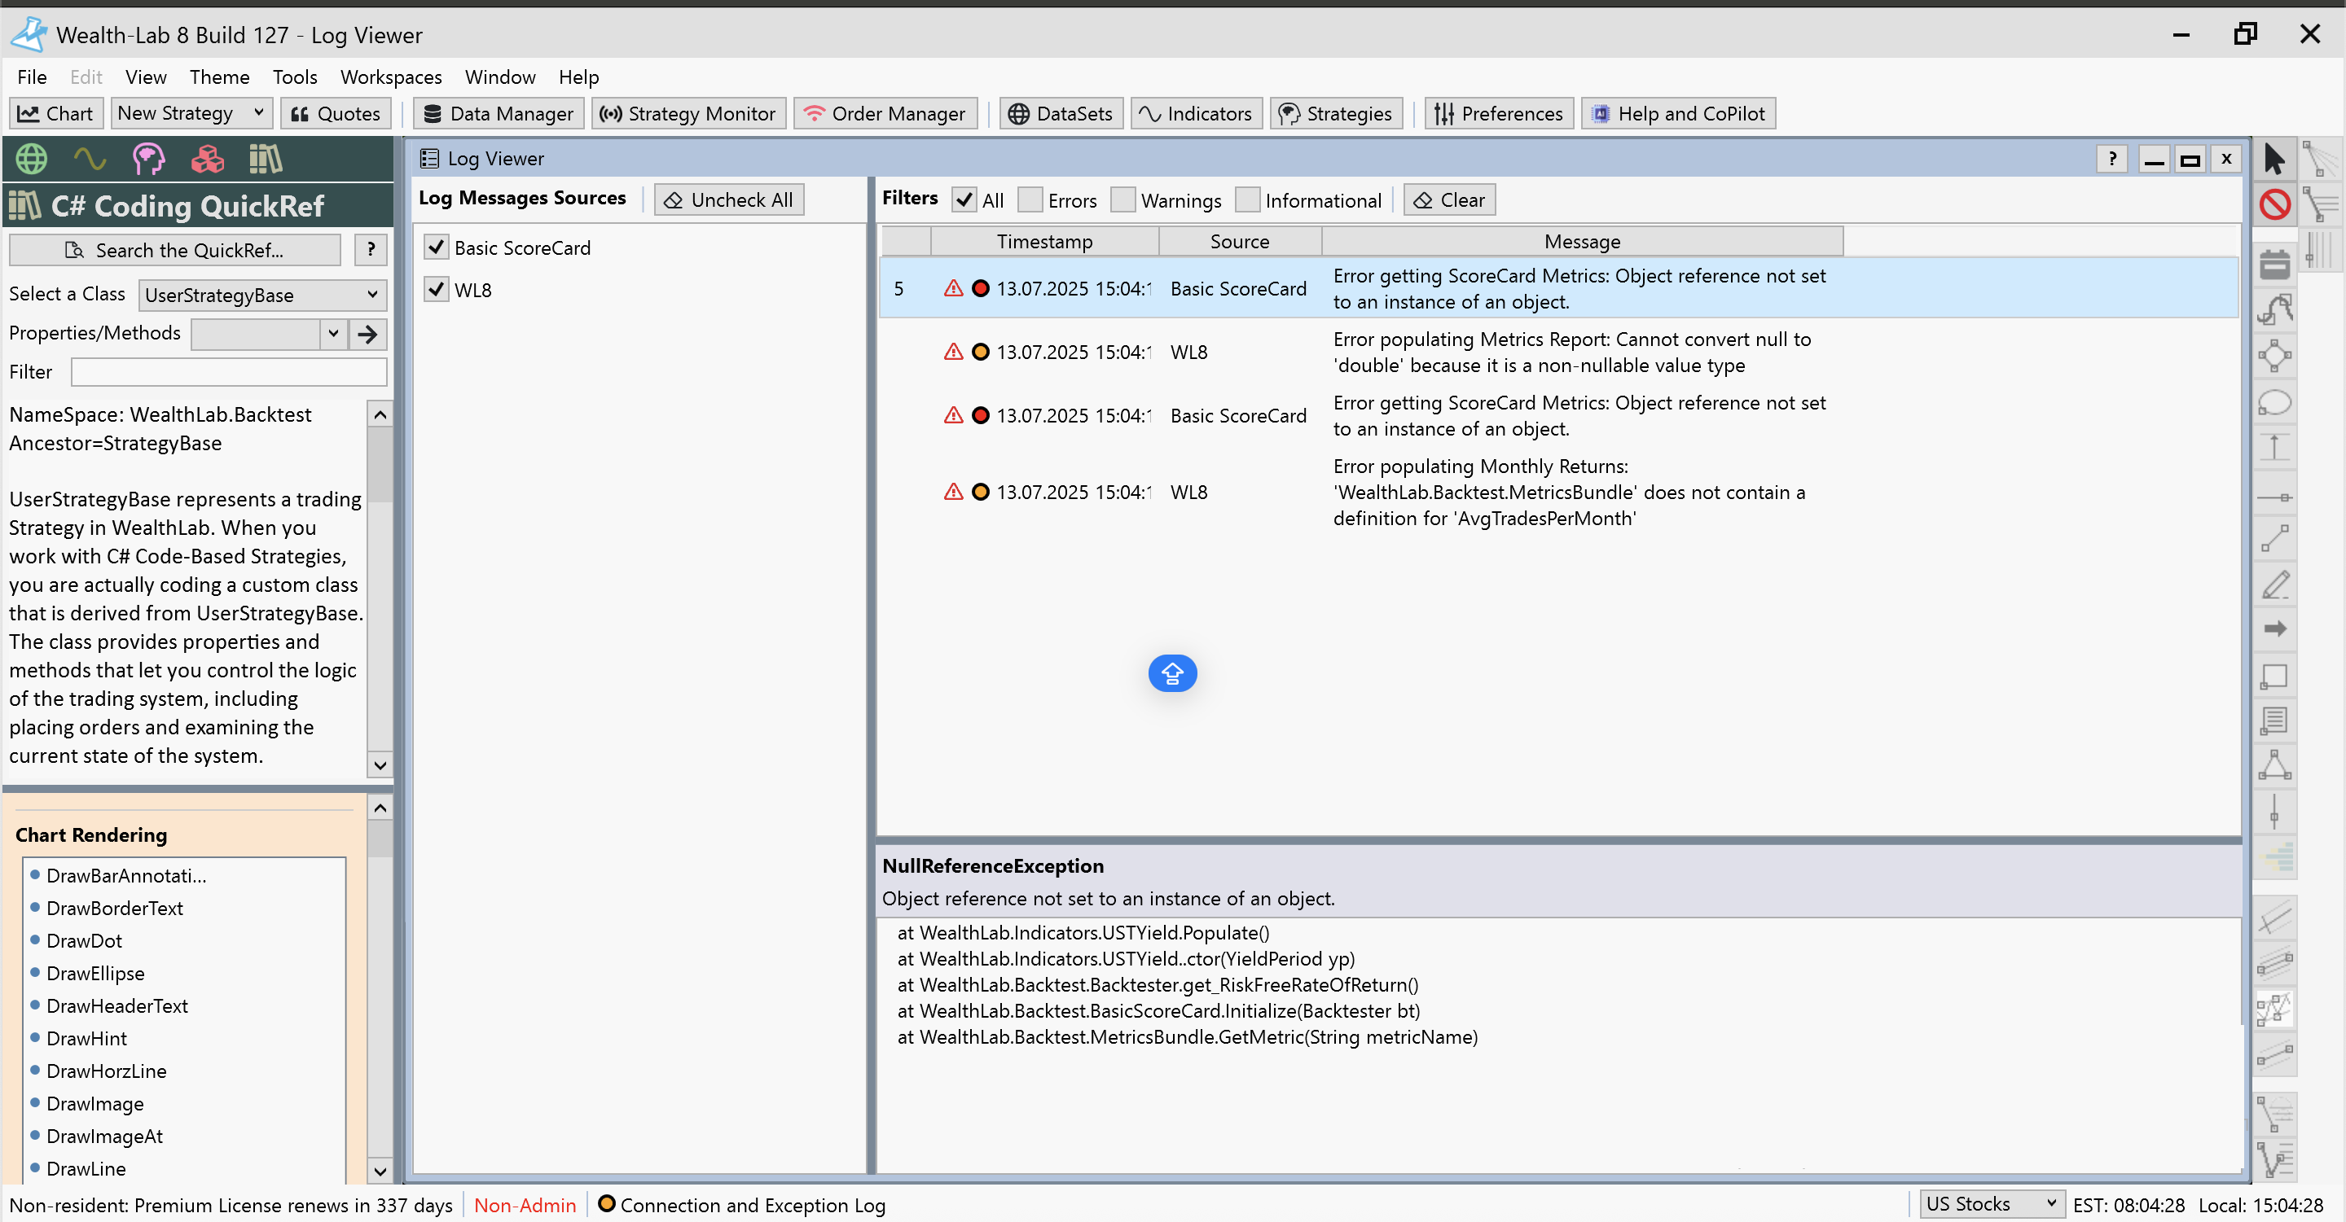Screen dimensions: 2346x1222
Task: Click the Connection and Exception Log status indicator
Action: 741,1205
